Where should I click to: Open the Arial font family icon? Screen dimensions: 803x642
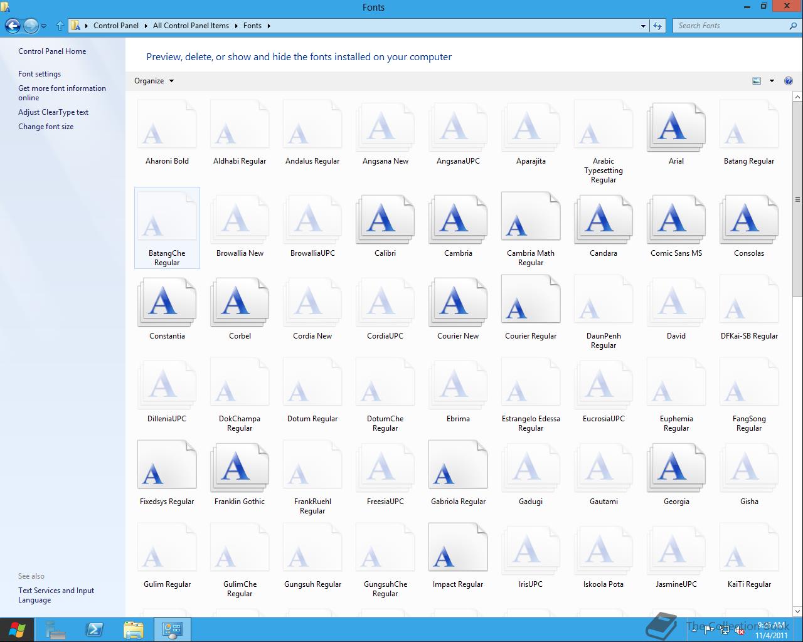(676, 128)
